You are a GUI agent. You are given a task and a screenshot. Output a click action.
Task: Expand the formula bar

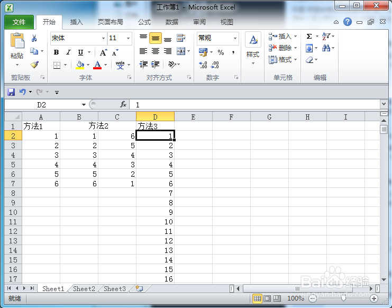pos(384,104)
